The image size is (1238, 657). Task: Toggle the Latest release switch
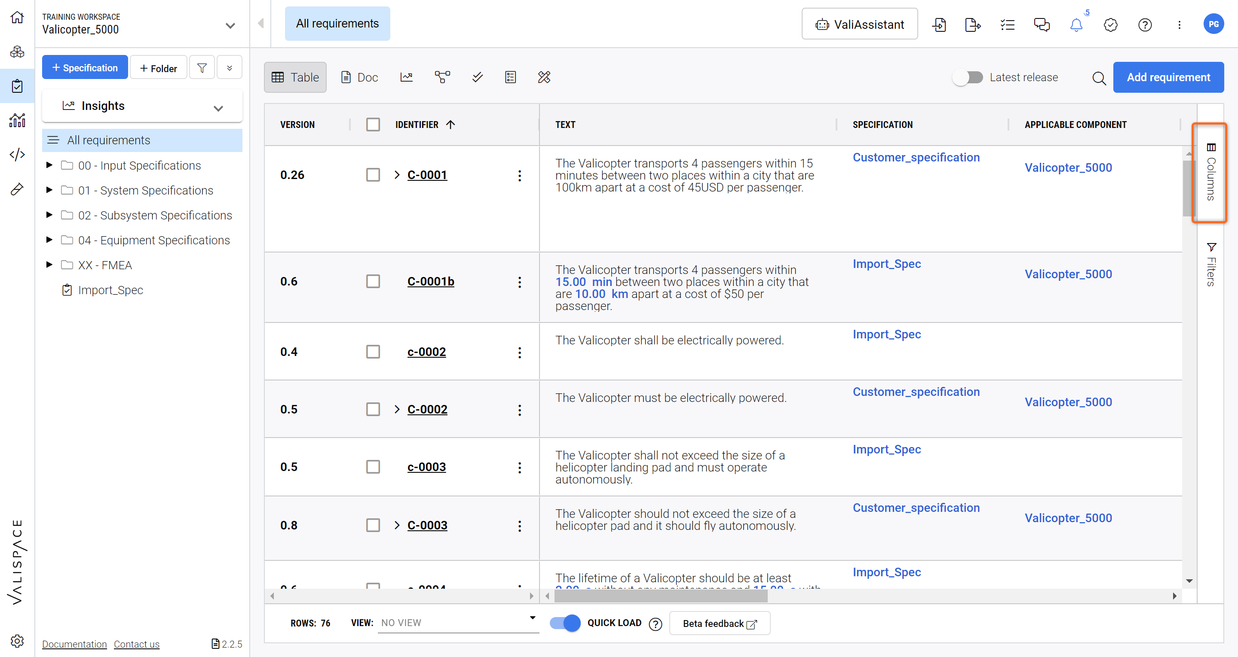tap(968, 77)
